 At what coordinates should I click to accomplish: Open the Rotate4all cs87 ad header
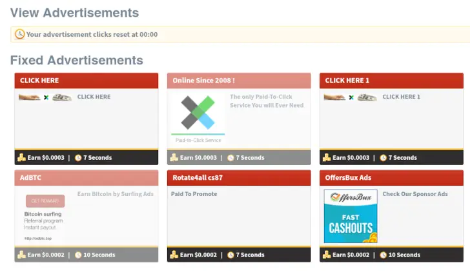point(239,177)
